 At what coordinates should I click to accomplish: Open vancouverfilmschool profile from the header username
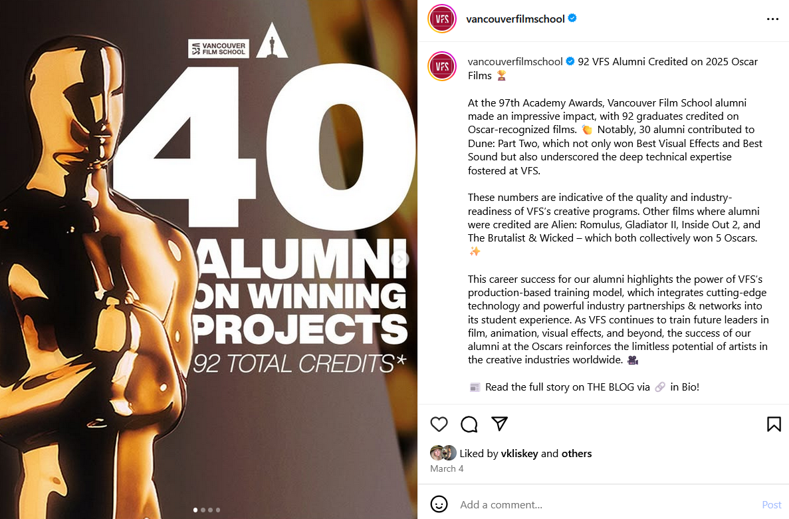(x=515, y=19)
